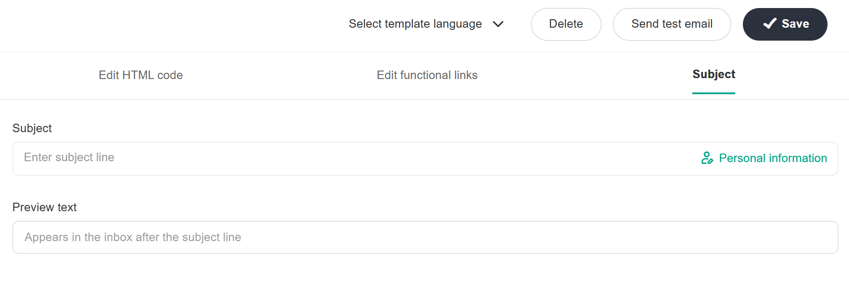Screen dimensions: 849x292
Task: Click the chevron next to template language
Action: (x=498, y=24)
